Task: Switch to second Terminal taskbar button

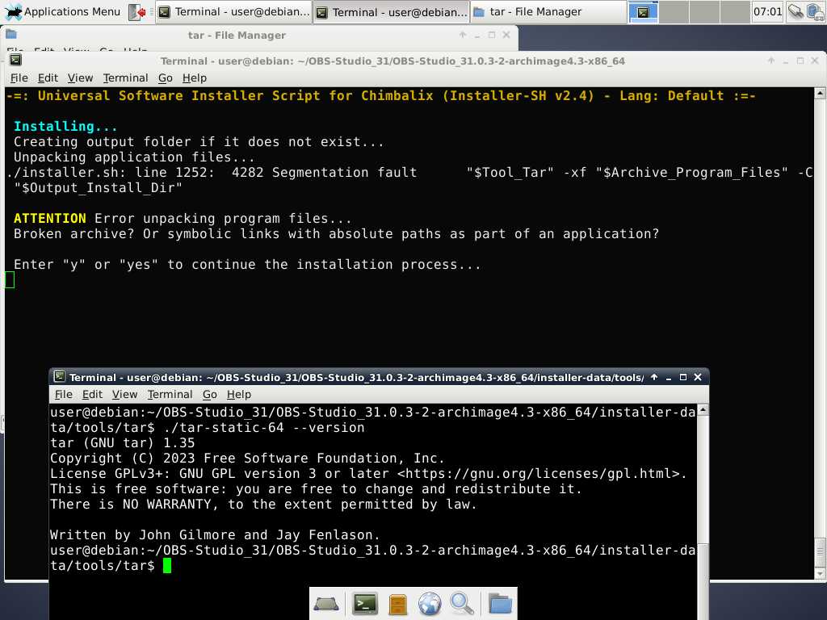Action: [x=392, y=12]
